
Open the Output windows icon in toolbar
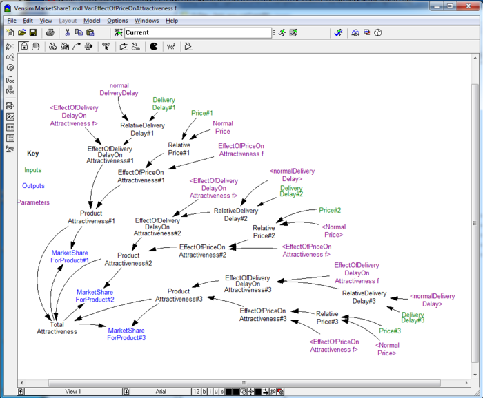point(366,32)
